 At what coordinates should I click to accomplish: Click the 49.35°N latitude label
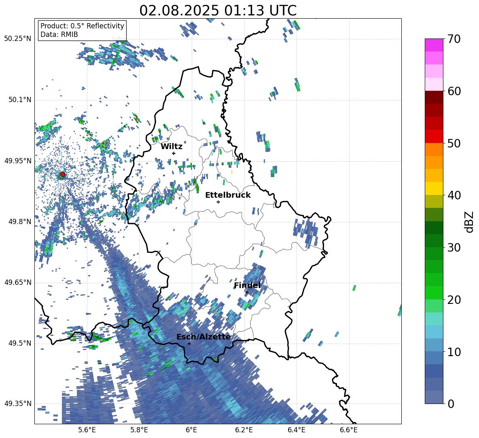tap(18, 404)
